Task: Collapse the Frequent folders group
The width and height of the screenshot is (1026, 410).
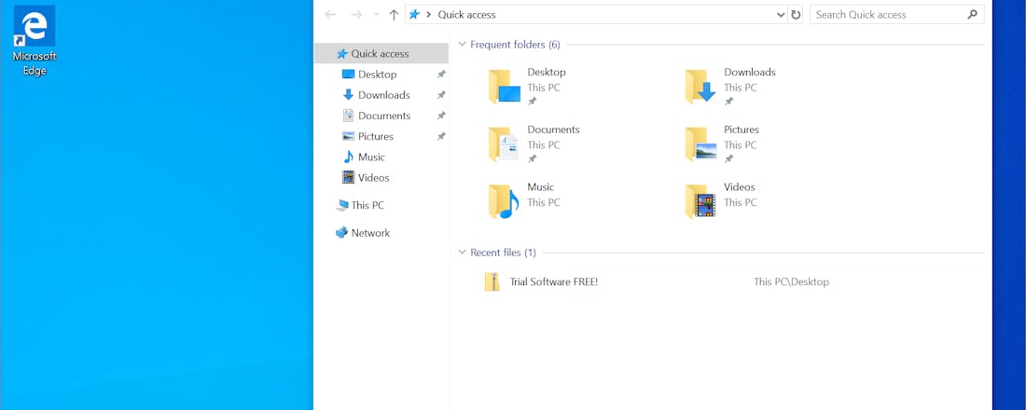Action: click(462, 45)
